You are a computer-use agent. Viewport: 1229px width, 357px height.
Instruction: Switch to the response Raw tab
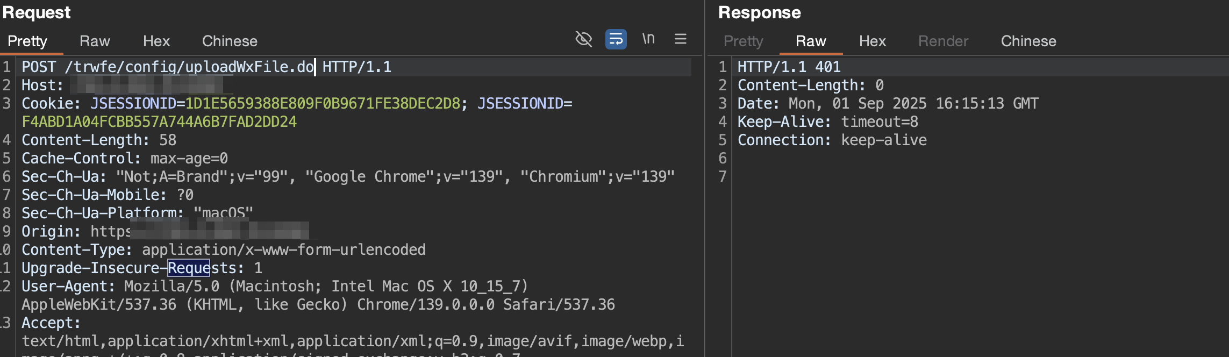pos(811,41)
